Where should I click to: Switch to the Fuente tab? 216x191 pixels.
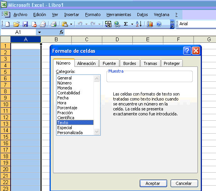pos(109,63)
